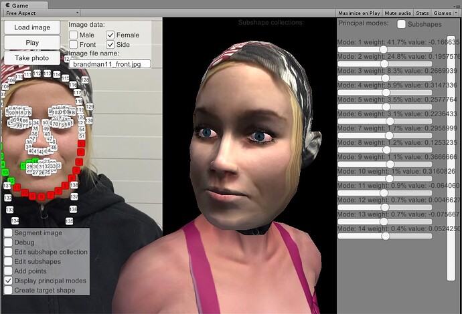462x314 pixels.
Task: Uncheck the Female checkbox
Action: coord(110,35)
